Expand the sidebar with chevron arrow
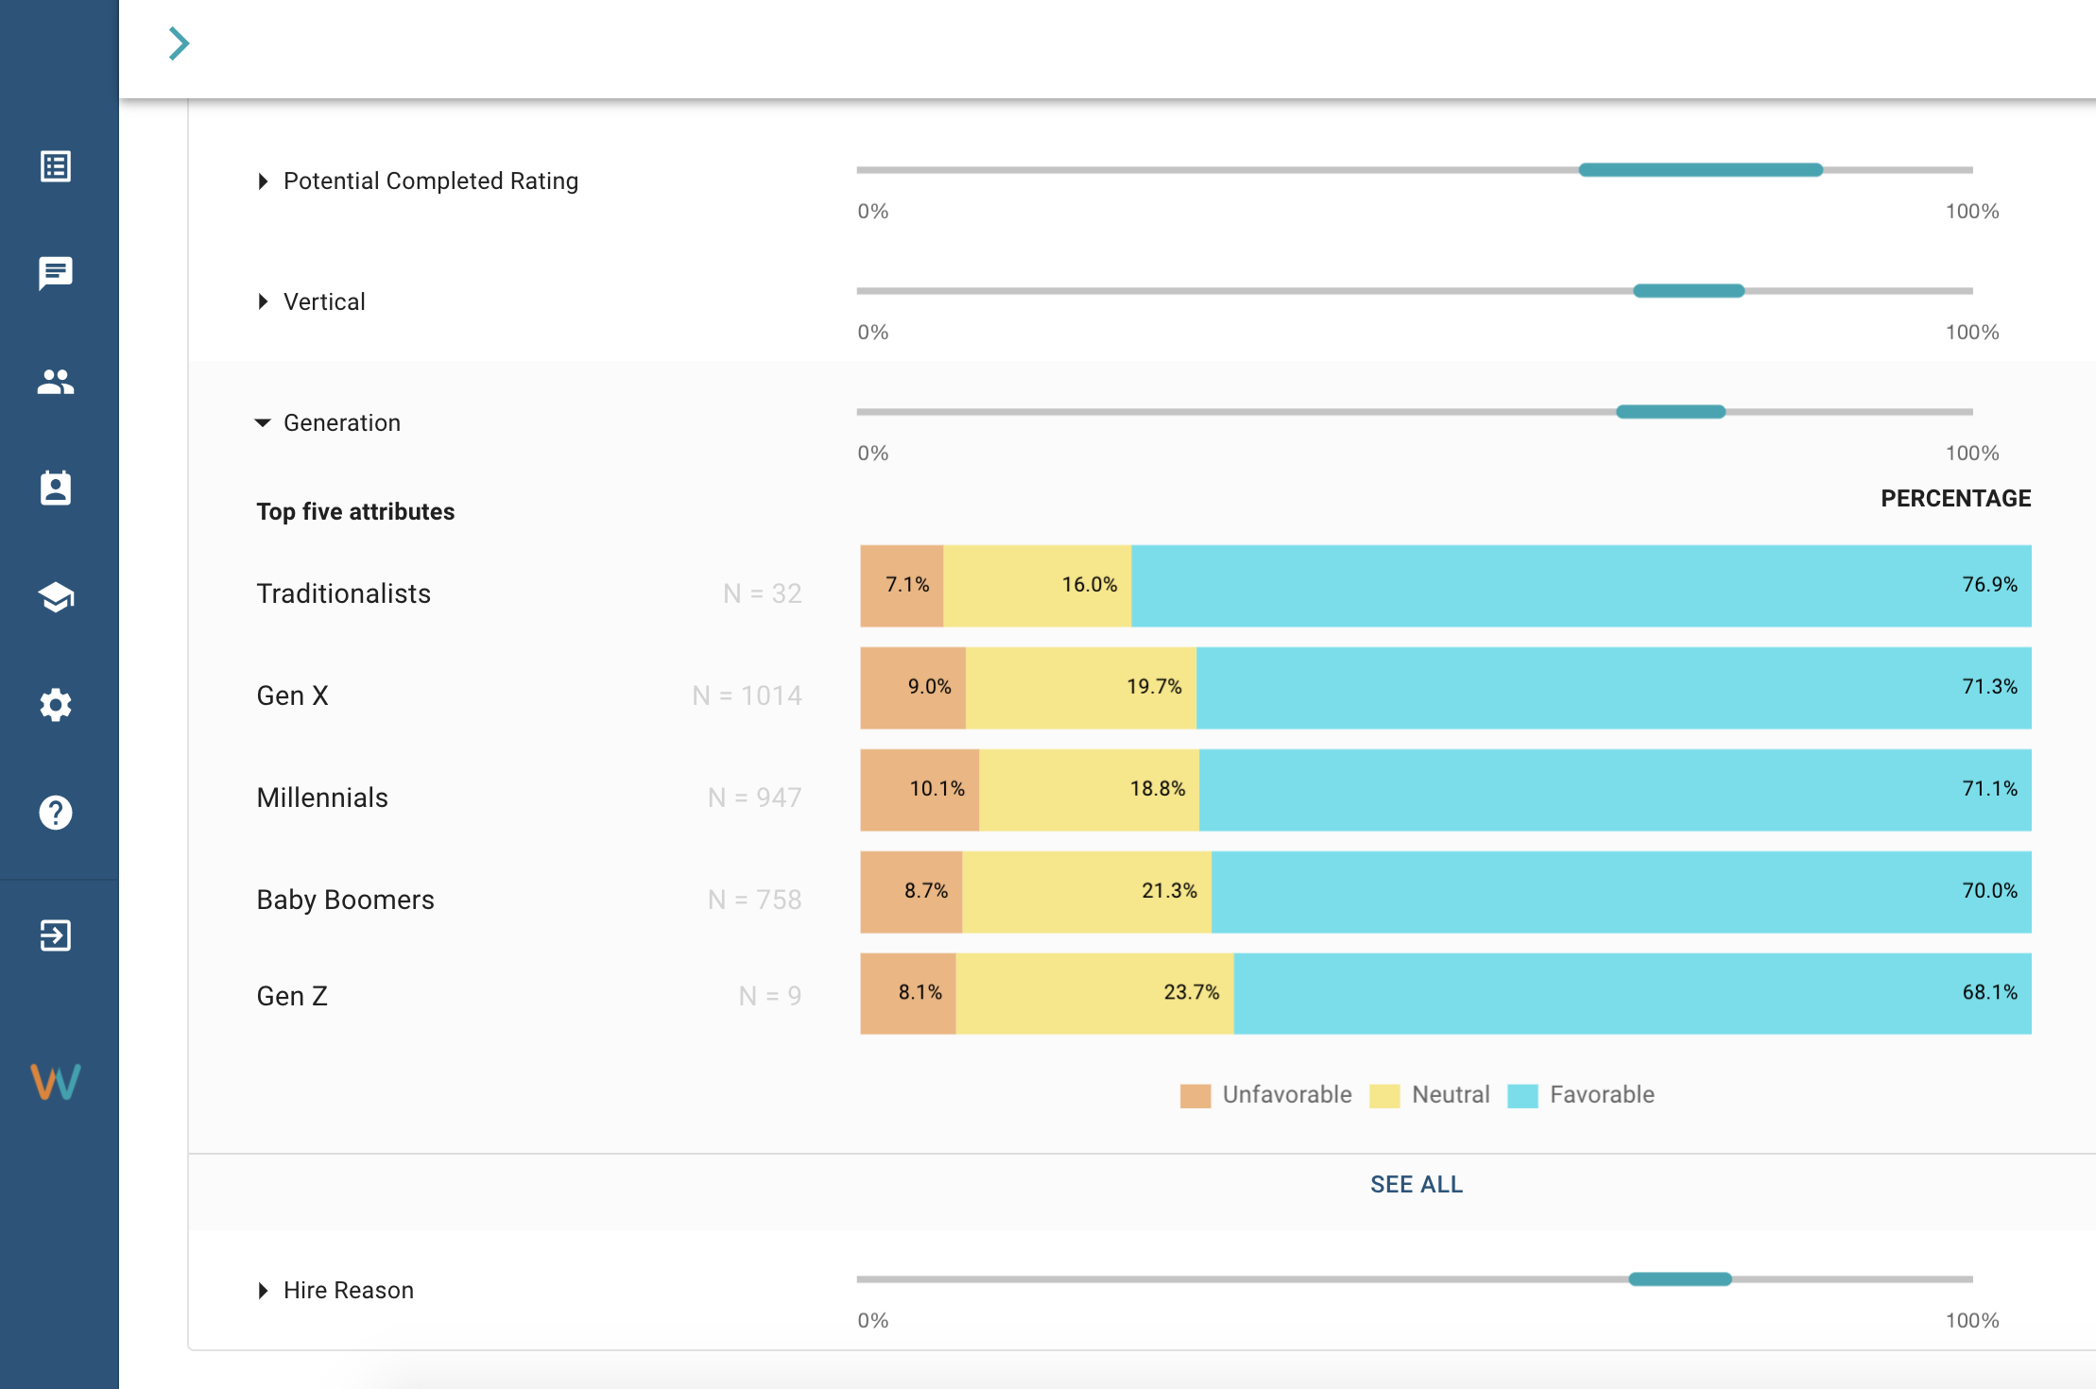 click(x=179, y=43)
